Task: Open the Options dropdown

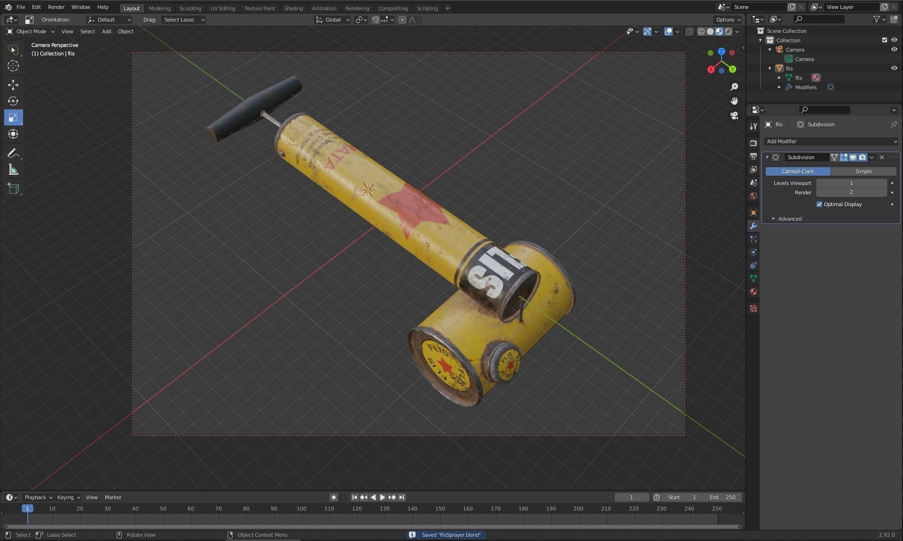Action: (728, 20)
